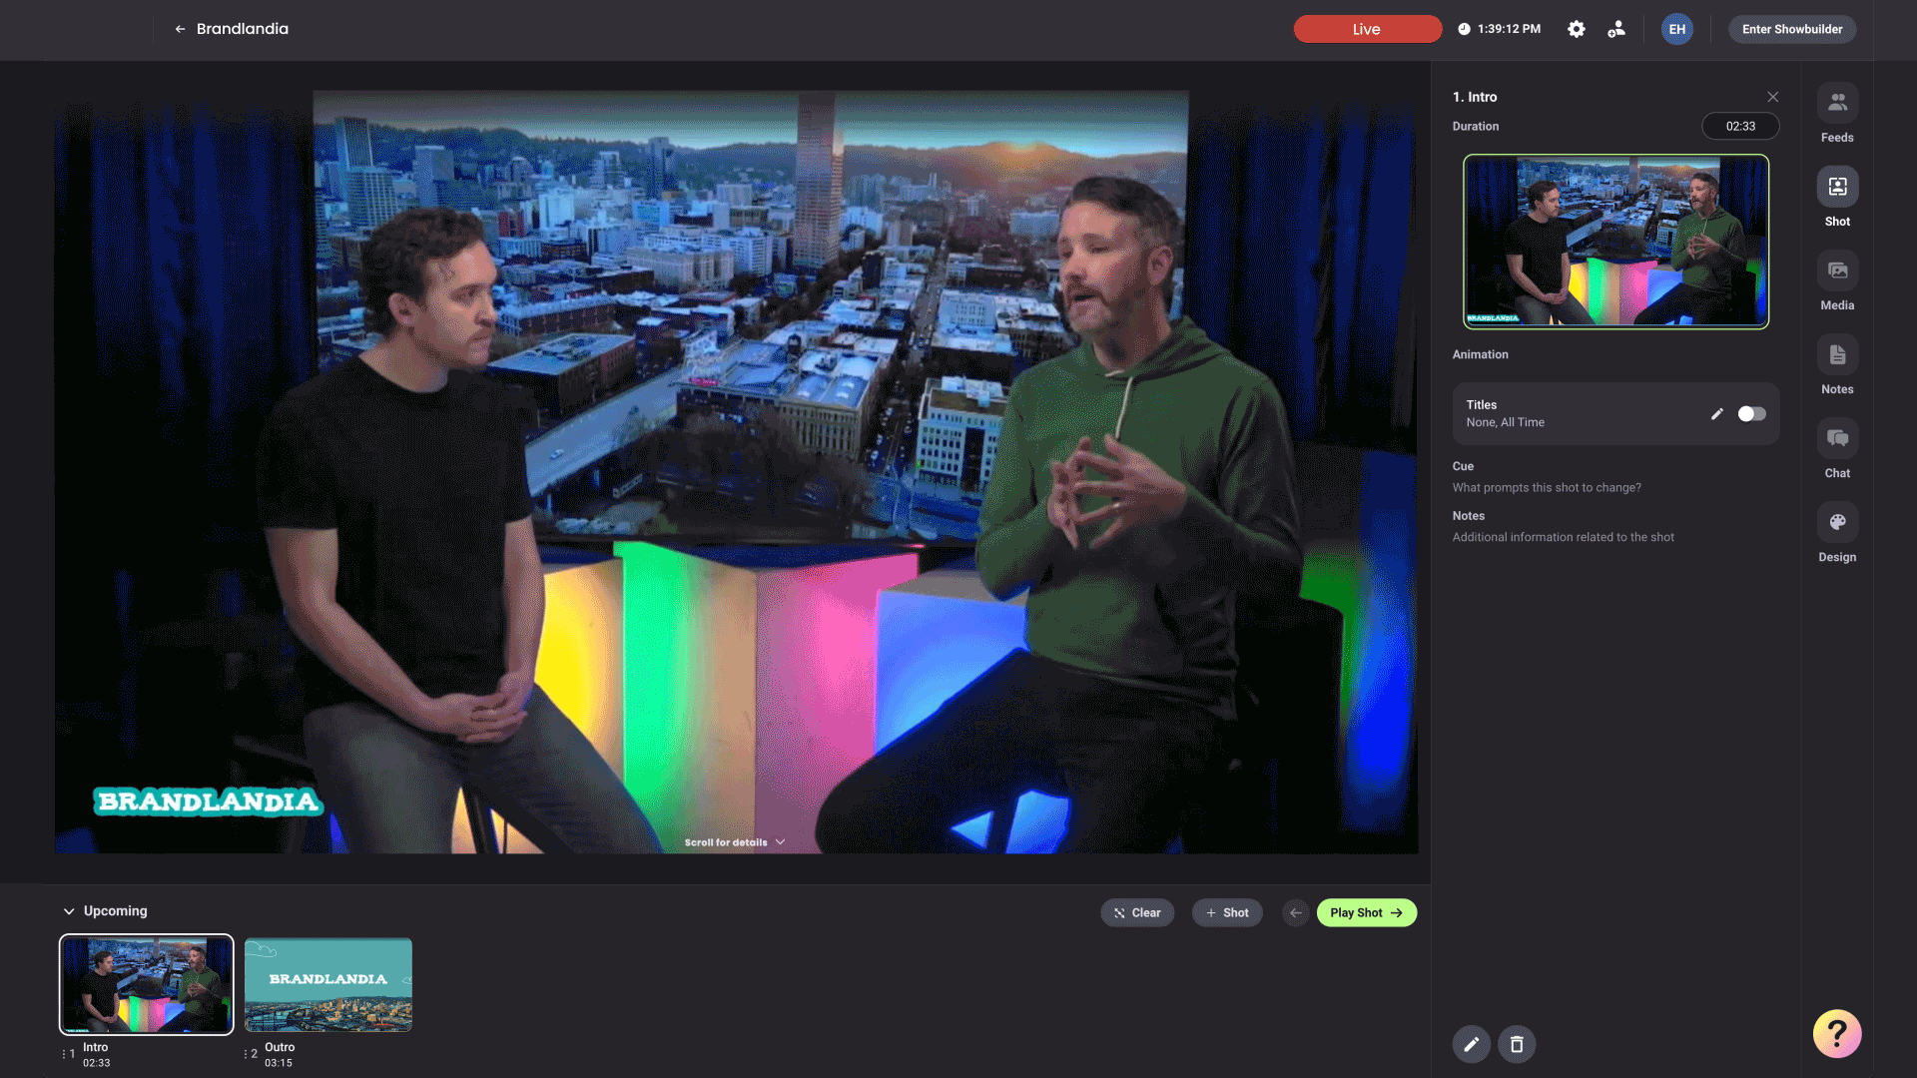Grab drag handle beside Intro shot
This screenshot has height=1078, width=1917.
pyautogui.click(x=64, y=1053)
